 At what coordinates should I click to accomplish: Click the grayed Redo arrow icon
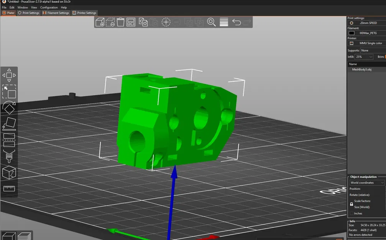tap(247, 22)
